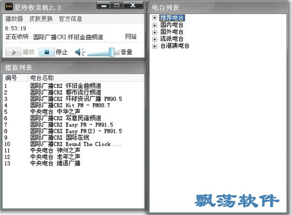
Task: Expand the 推荐电台 tree node
Action: (154, 18)
